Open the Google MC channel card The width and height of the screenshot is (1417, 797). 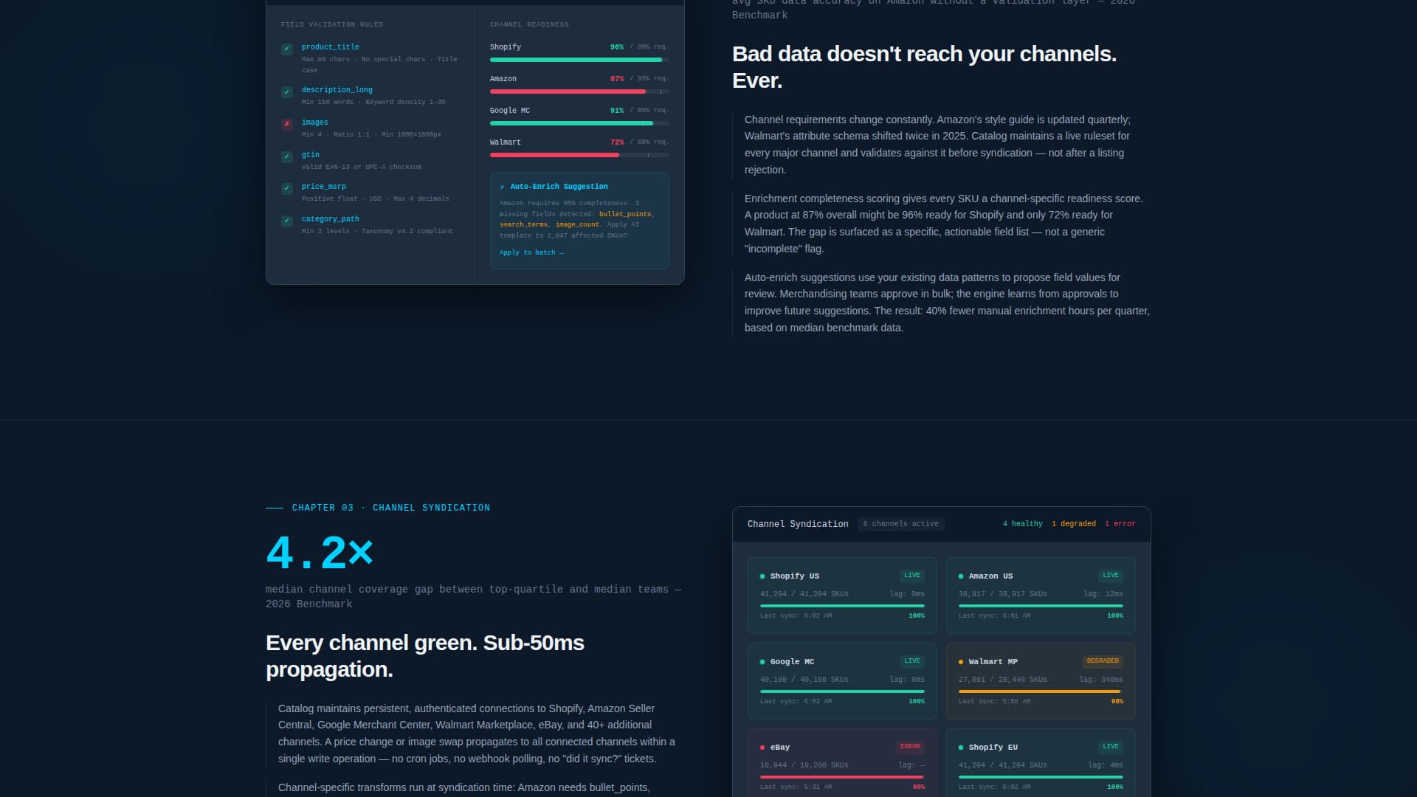click(842, 681)
